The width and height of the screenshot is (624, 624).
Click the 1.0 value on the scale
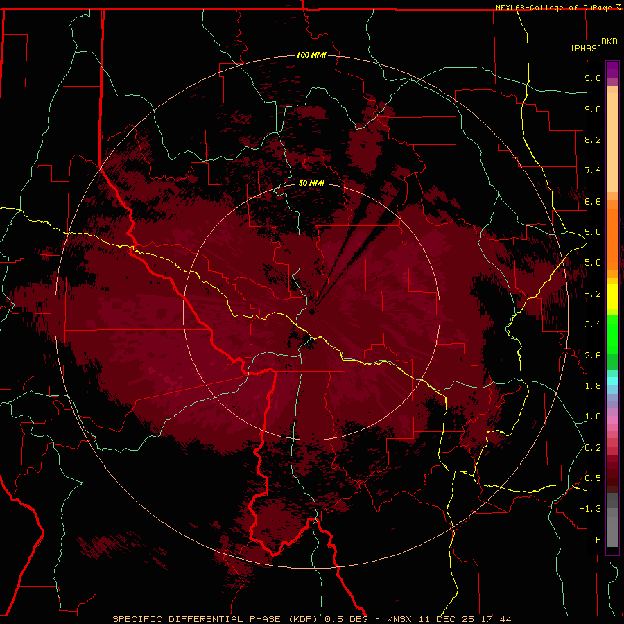[x=593, y=417]
